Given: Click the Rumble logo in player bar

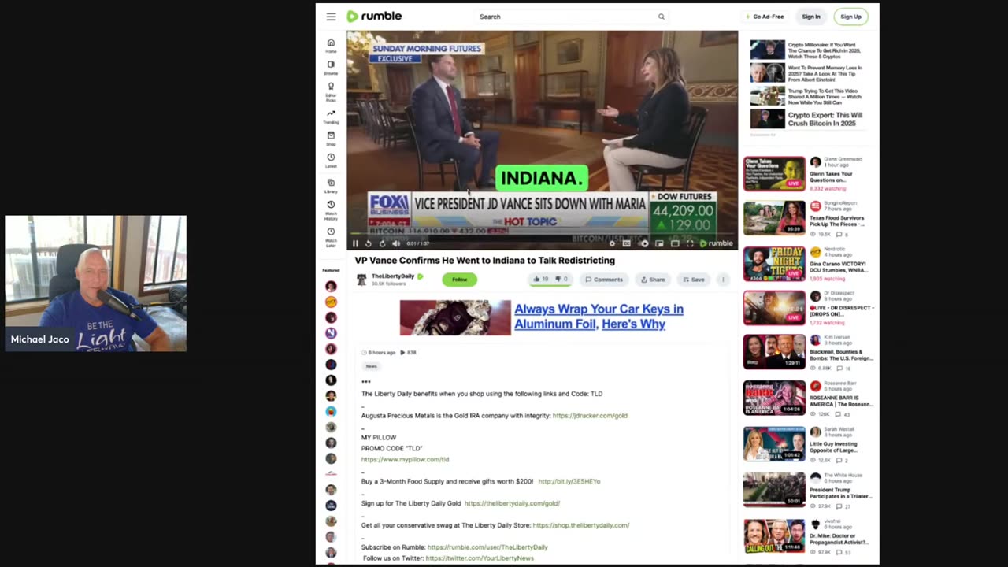Looking at the screenshot, I should pyautogui.click(x=717, y=243).
